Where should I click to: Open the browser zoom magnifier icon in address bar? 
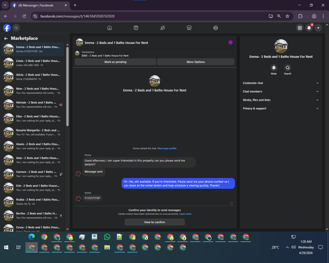[279, 16]
